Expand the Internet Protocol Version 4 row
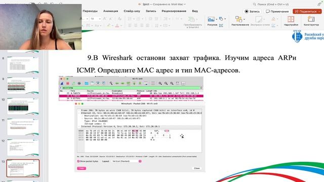This screenshot has height=182, width=324. pyautogui.click(x=79, y=126)
